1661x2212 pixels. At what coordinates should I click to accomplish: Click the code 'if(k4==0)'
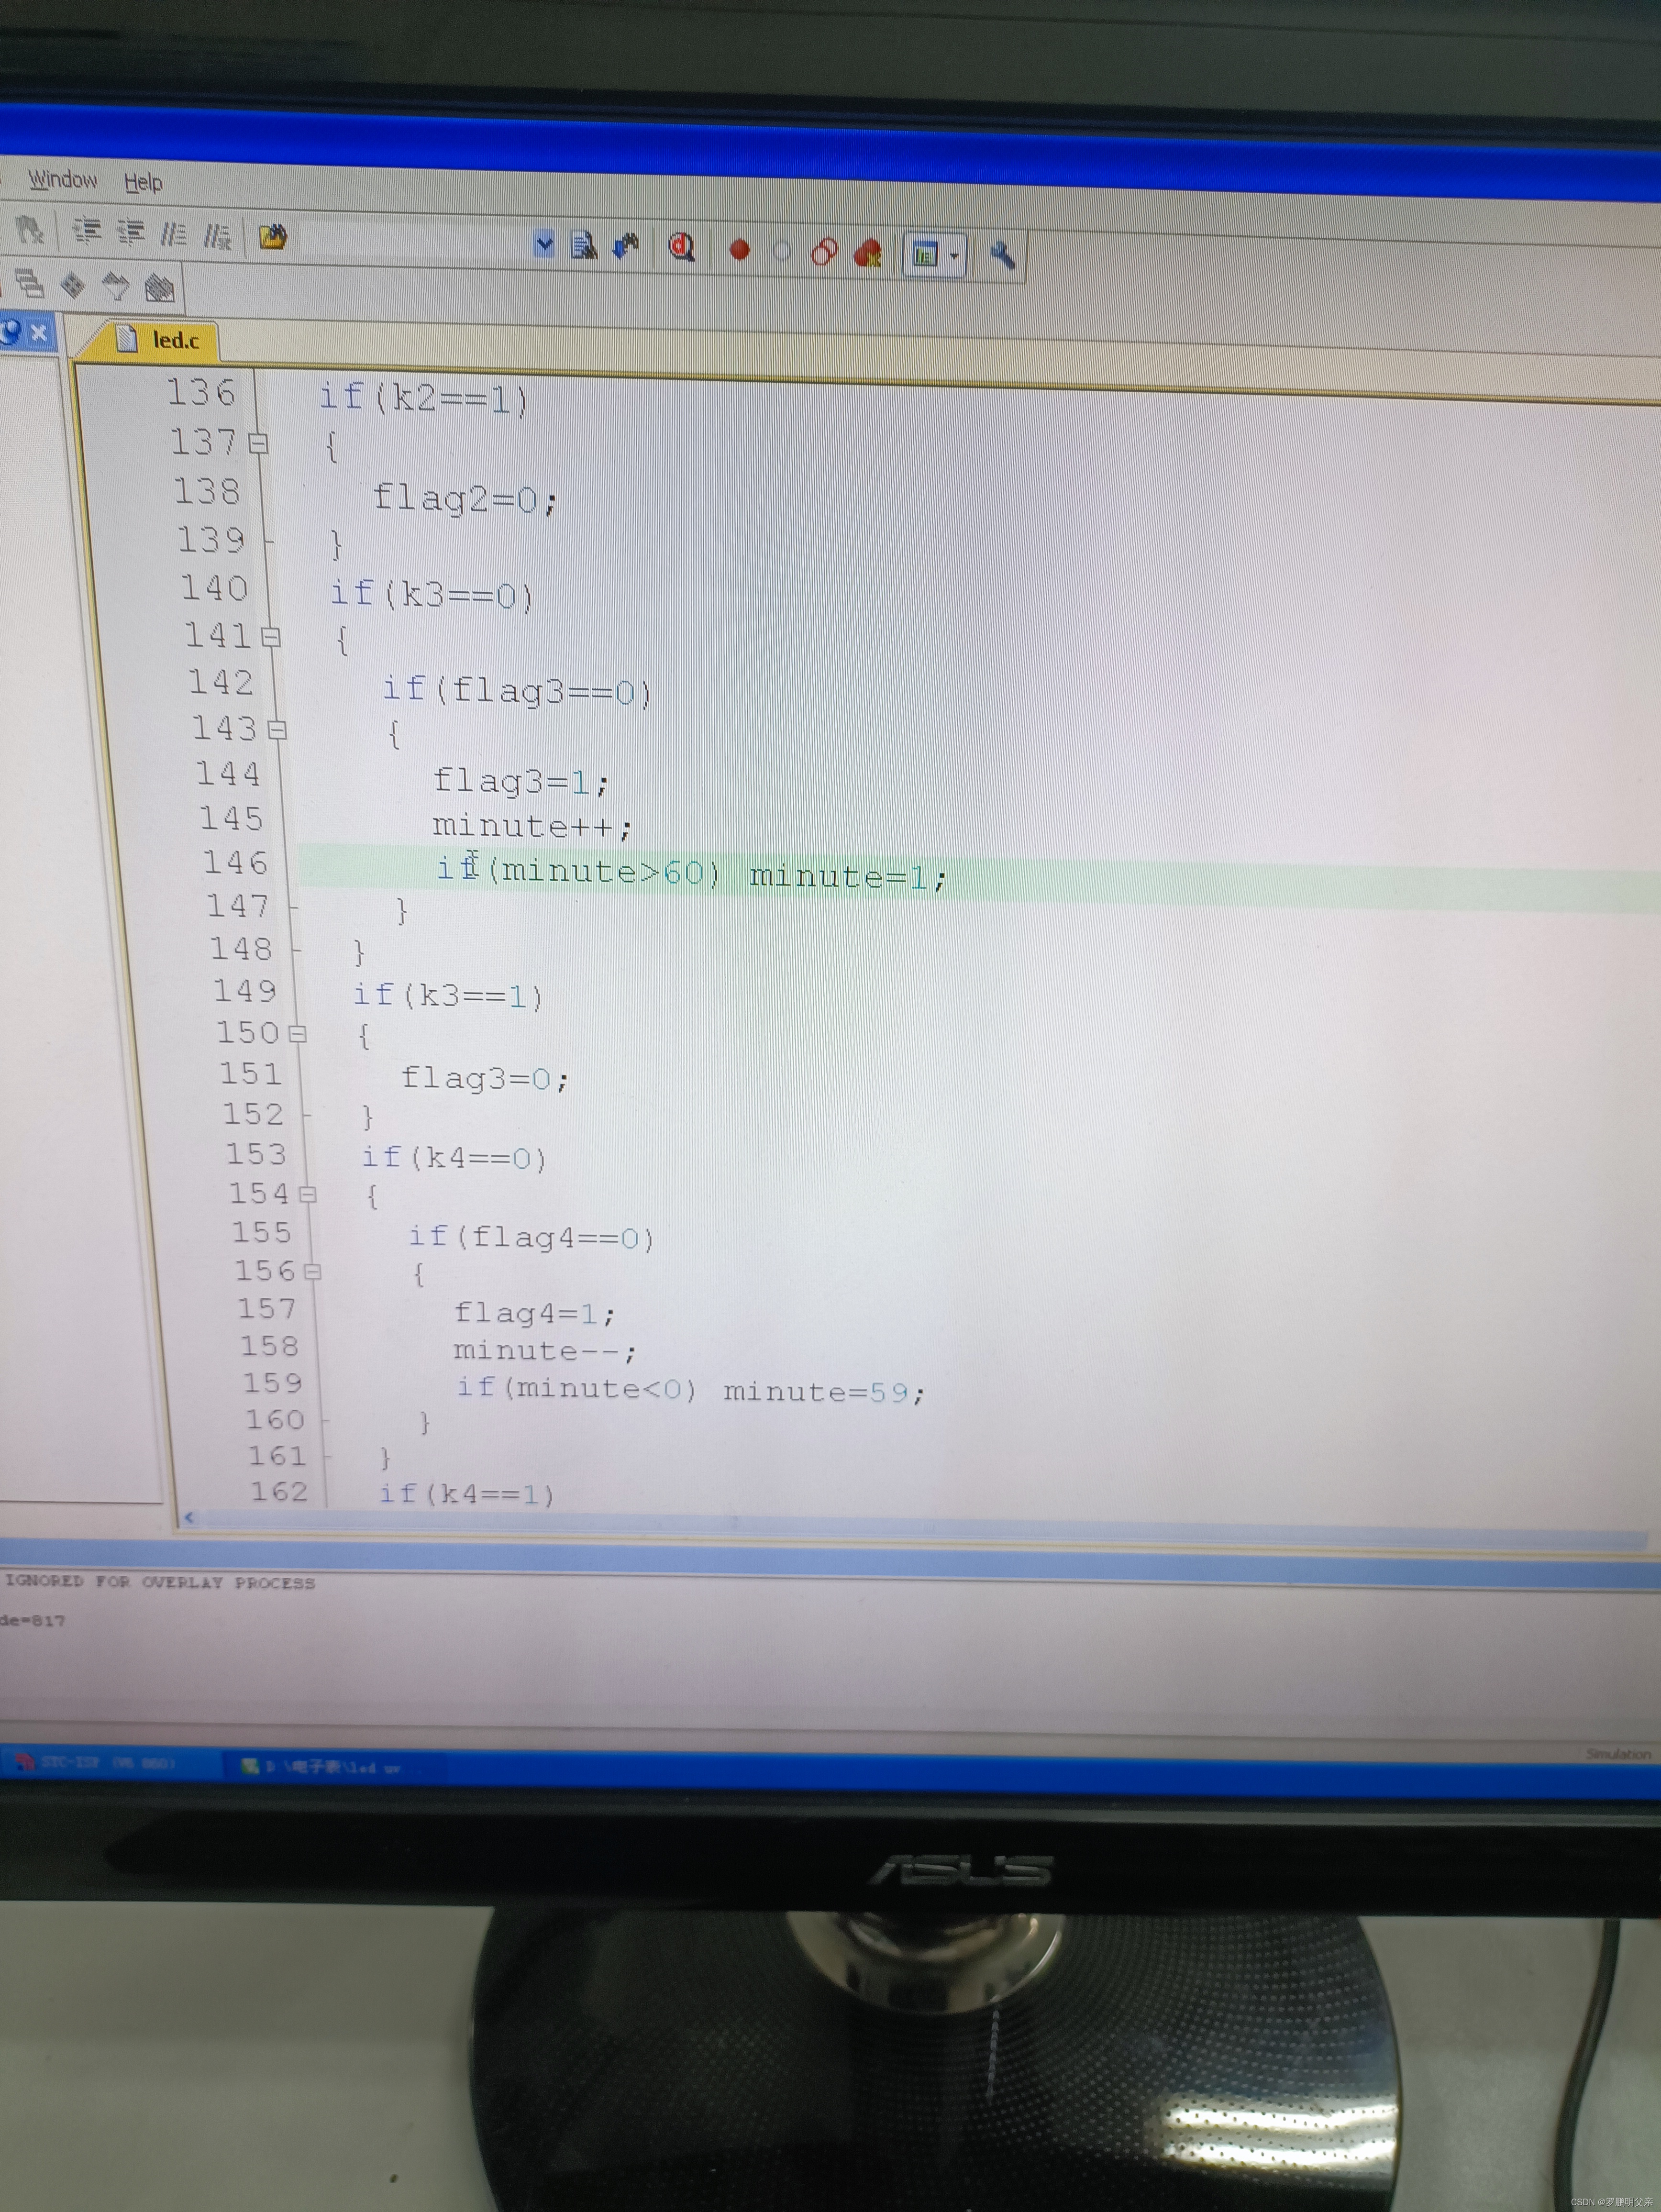[x=455, y=1159]
